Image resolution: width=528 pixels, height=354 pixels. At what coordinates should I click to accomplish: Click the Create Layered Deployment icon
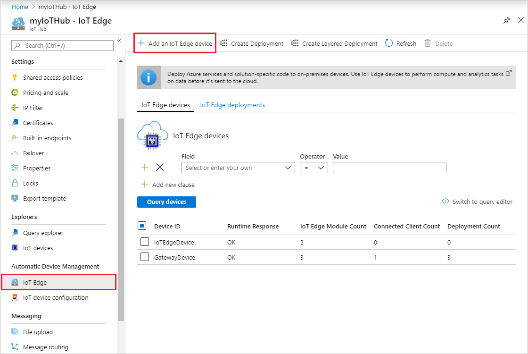tap(295, 43)
